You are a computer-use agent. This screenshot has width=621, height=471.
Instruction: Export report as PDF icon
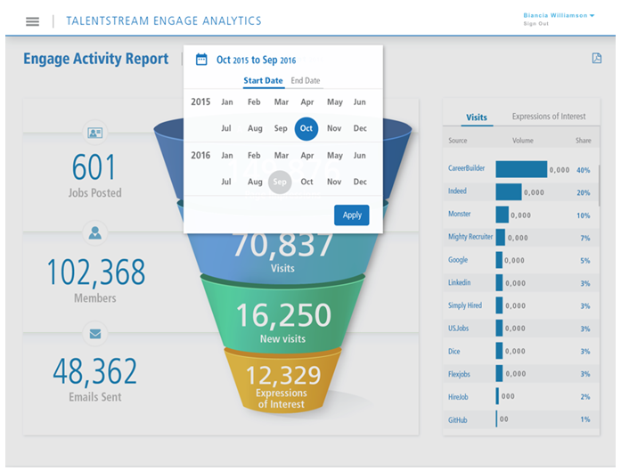[x=596, y=59]
